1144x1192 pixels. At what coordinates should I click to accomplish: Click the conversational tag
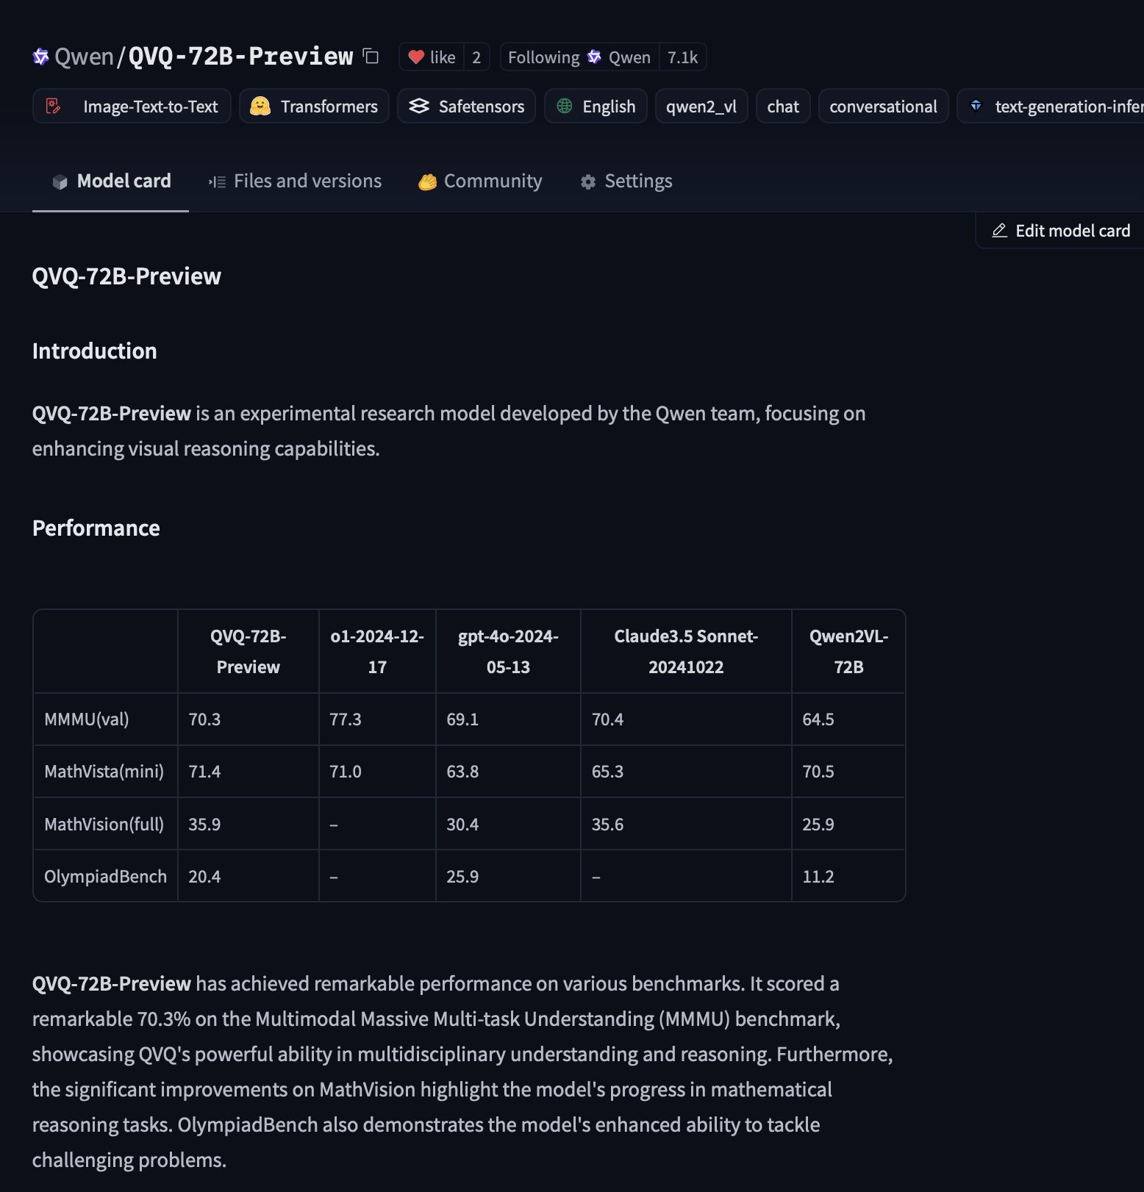tap(883, 106)
